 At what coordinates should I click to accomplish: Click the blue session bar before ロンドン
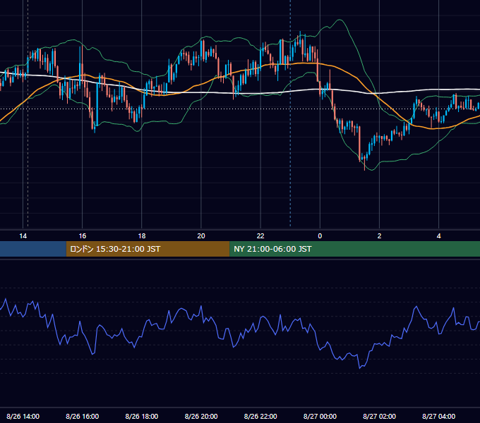33,249
